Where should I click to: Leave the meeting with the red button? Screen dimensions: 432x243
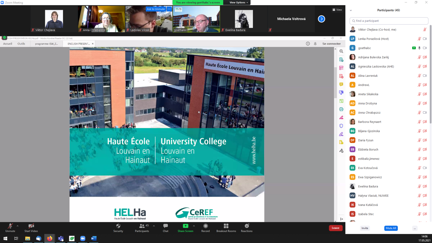coord(335,228)
